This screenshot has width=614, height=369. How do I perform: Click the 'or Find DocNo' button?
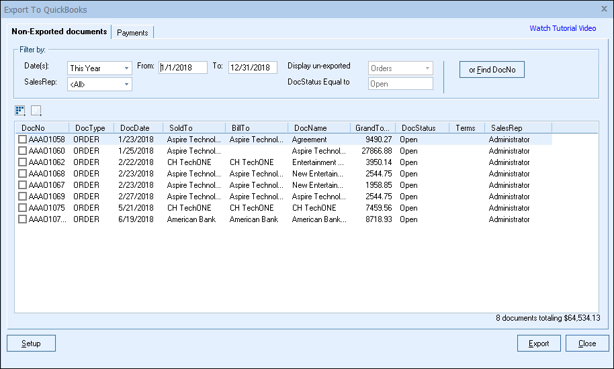[x=492, y=70]
